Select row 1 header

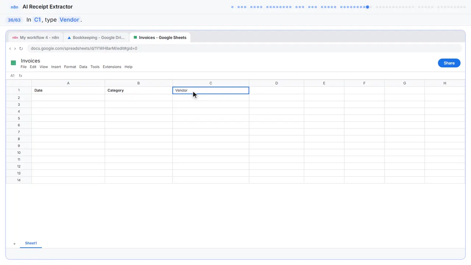[19, 90]
